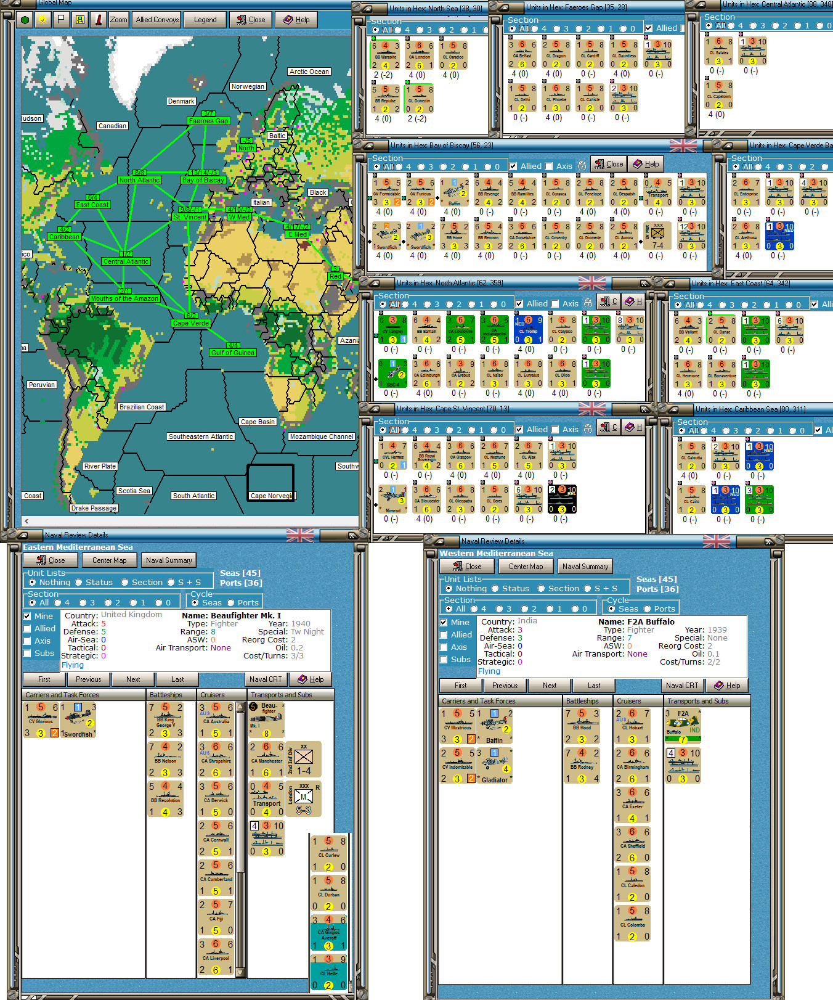Pick the London 5-3 corps counter in Eastern Mediterranean
This screenshot has width=833, height=1000.
click(303, 799)
